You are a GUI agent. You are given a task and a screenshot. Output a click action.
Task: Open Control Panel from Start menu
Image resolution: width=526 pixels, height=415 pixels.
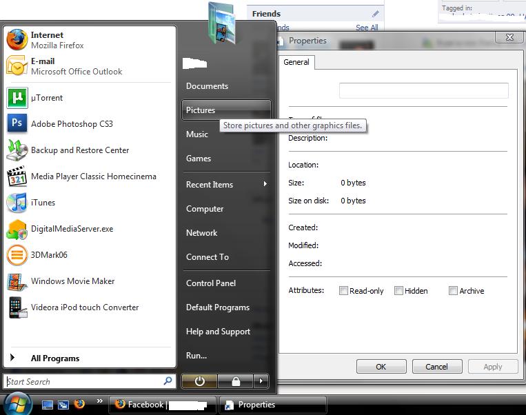(211, 283)
